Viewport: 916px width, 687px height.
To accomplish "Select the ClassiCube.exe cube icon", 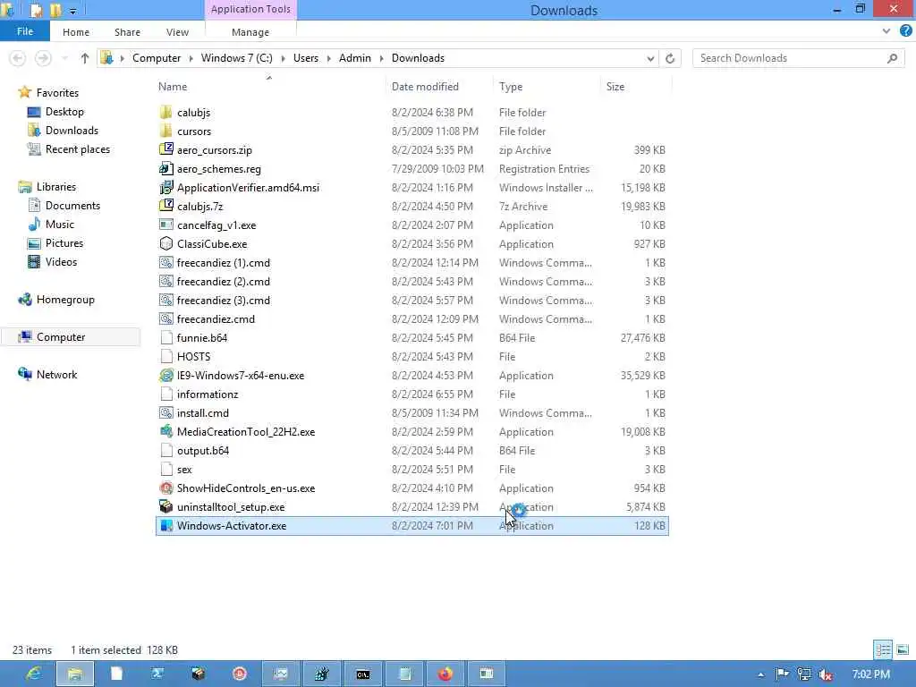I will pyautogui.click(x=166, y=243).
